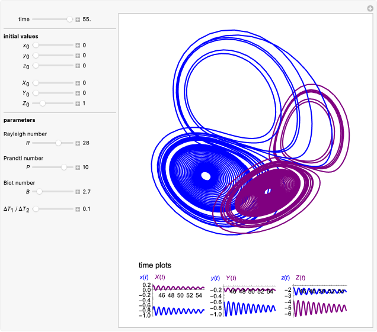Click the plus icon beside uppercase Z₀ slider
377x332 pixels.
click(x=78, y=104)
